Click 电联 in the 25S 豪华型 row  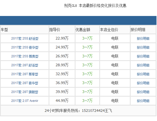115,47
